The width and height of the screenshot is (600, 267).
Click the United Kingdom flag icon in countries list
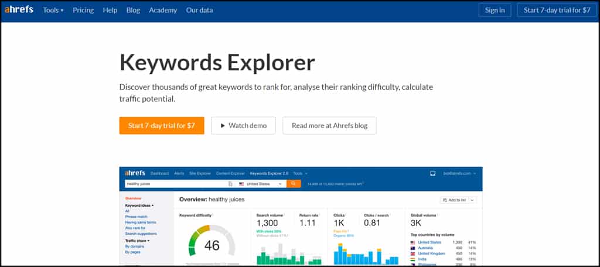click(413, 254)
